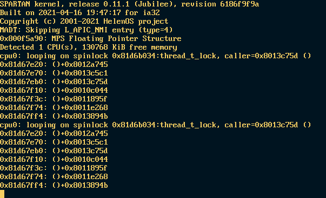Viewport: 326px width, 198px height.
Task: Click 0x8012a745 in the first stack trace
Action: 87,65
